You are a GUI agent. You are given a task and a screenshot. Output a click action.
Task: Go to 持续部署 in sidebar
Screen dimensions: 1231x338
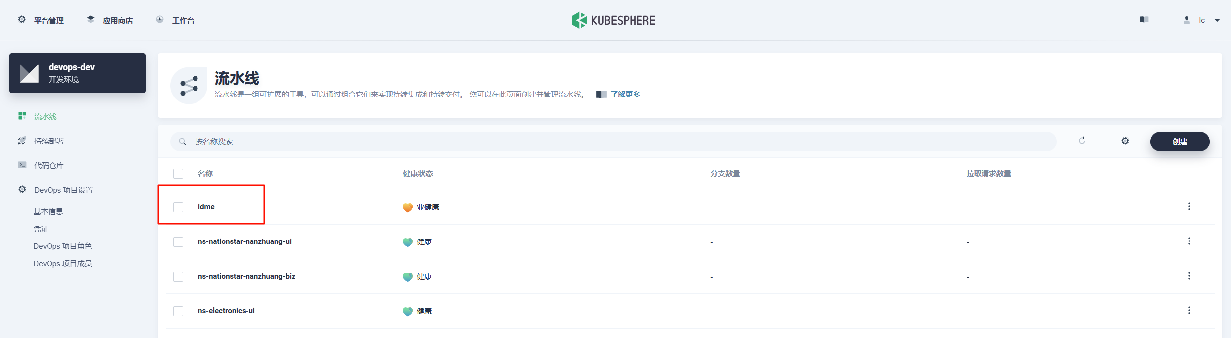[49, 141]
